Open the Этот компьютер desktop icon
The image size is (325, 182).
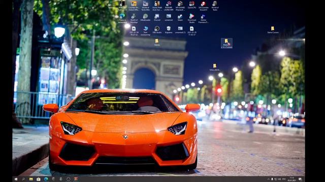coord(145,31)
